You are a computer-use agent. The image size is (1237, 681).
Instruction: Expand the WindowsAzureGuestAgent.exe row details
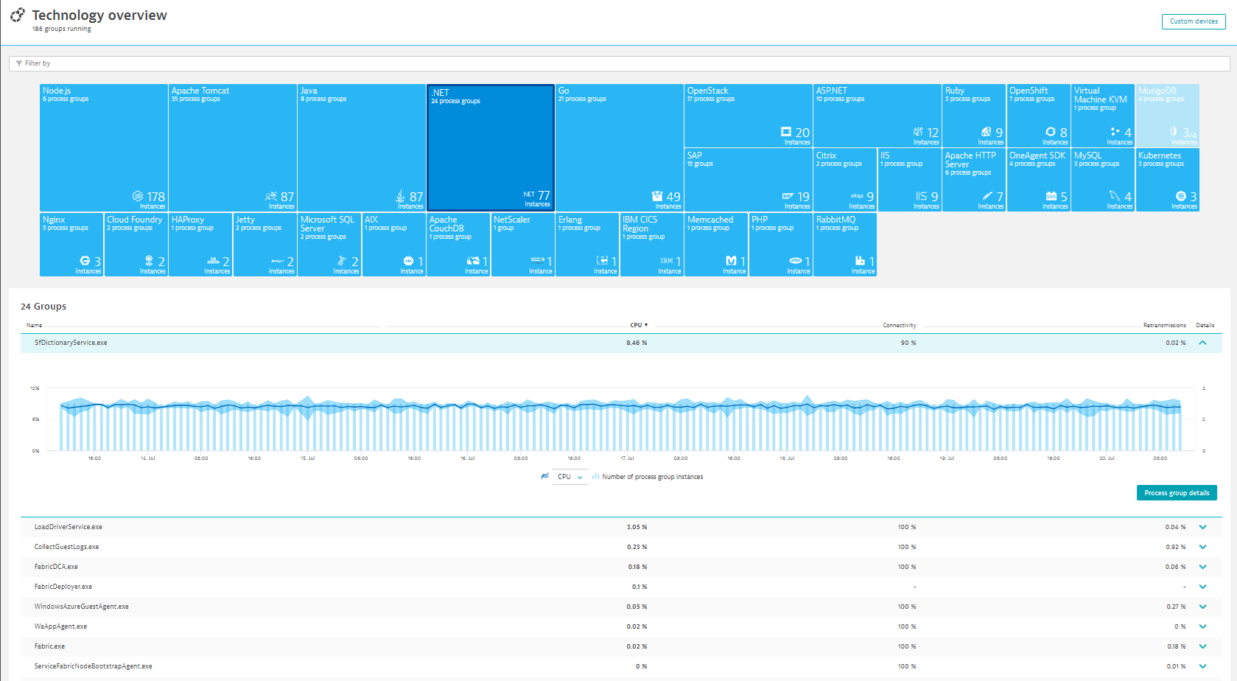tap(1202, 607)
